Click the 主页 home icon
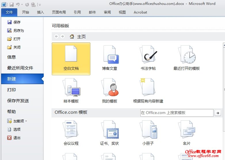The height and width of the screenshot is (160, 225). tap(72, 36)
